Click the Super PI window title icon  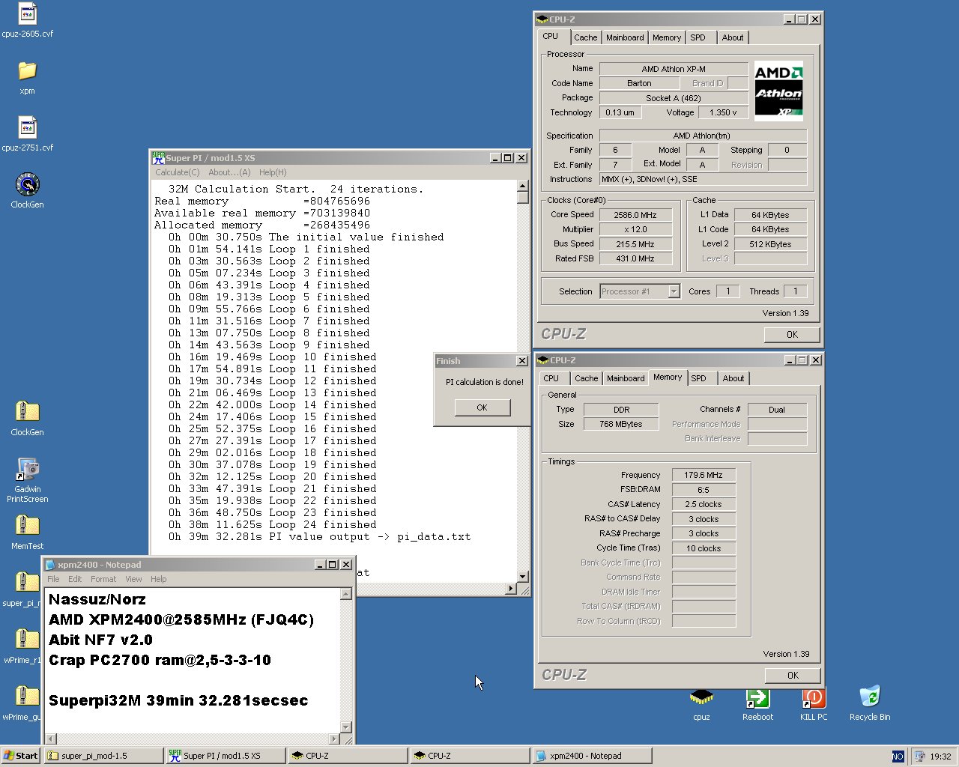(158, 157)
